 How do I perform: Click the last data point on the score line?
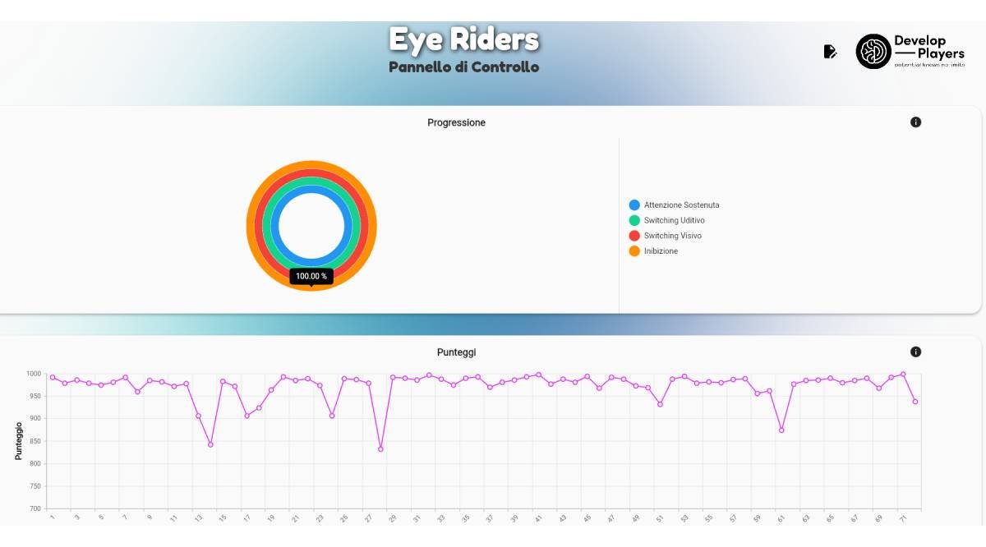915,402
